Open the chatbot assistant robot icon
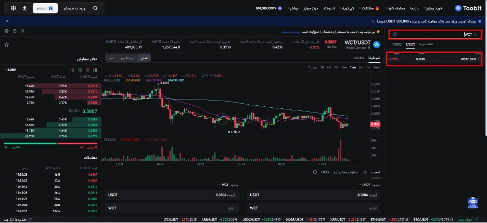Image resolution: width=487 pixels, height=223 pixels. point(472,202)
